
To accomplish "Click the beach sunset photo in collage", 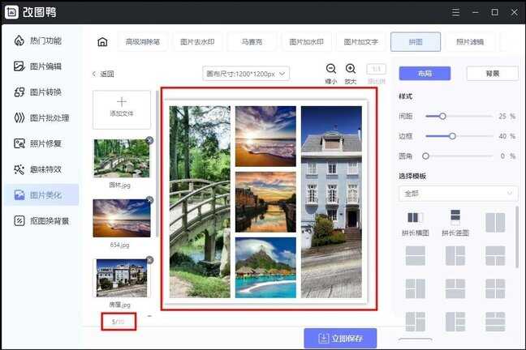I will point(265,136).
